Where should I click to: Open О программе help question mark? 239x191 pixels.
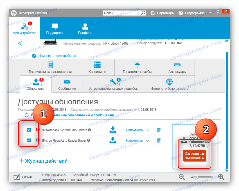tap(181, 13)
